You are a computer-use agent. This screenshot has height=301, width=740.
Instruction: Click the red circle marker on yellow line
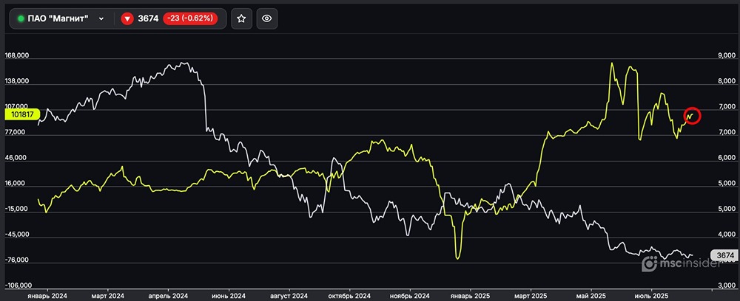click(x=692, y=116)
